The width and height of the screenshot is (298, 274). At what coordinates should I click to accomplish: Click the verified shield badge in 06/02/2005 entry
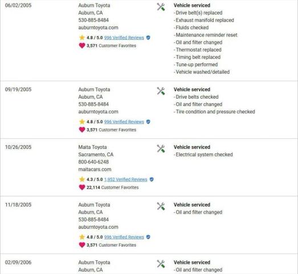click(148, 38)
